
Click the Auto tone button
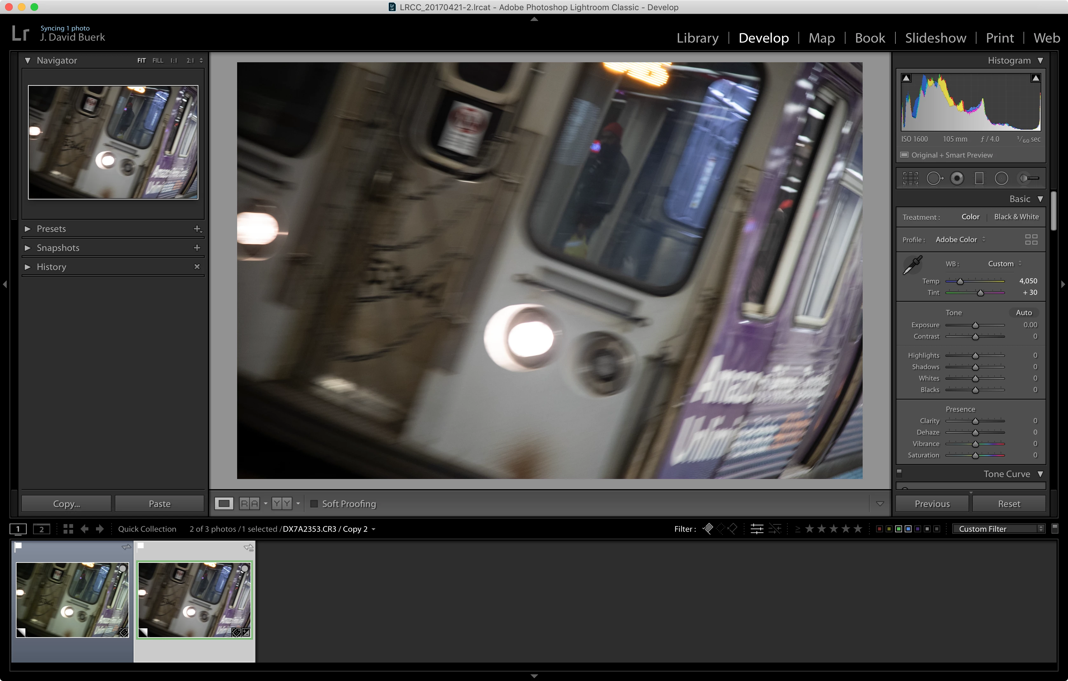pos(1023,313)
